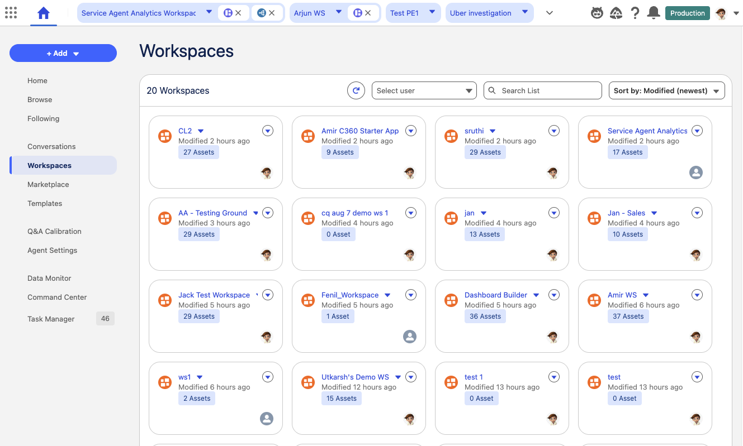Click the Fenil_Workspace orange icon
743x446 pixels.
pos(308,300)
